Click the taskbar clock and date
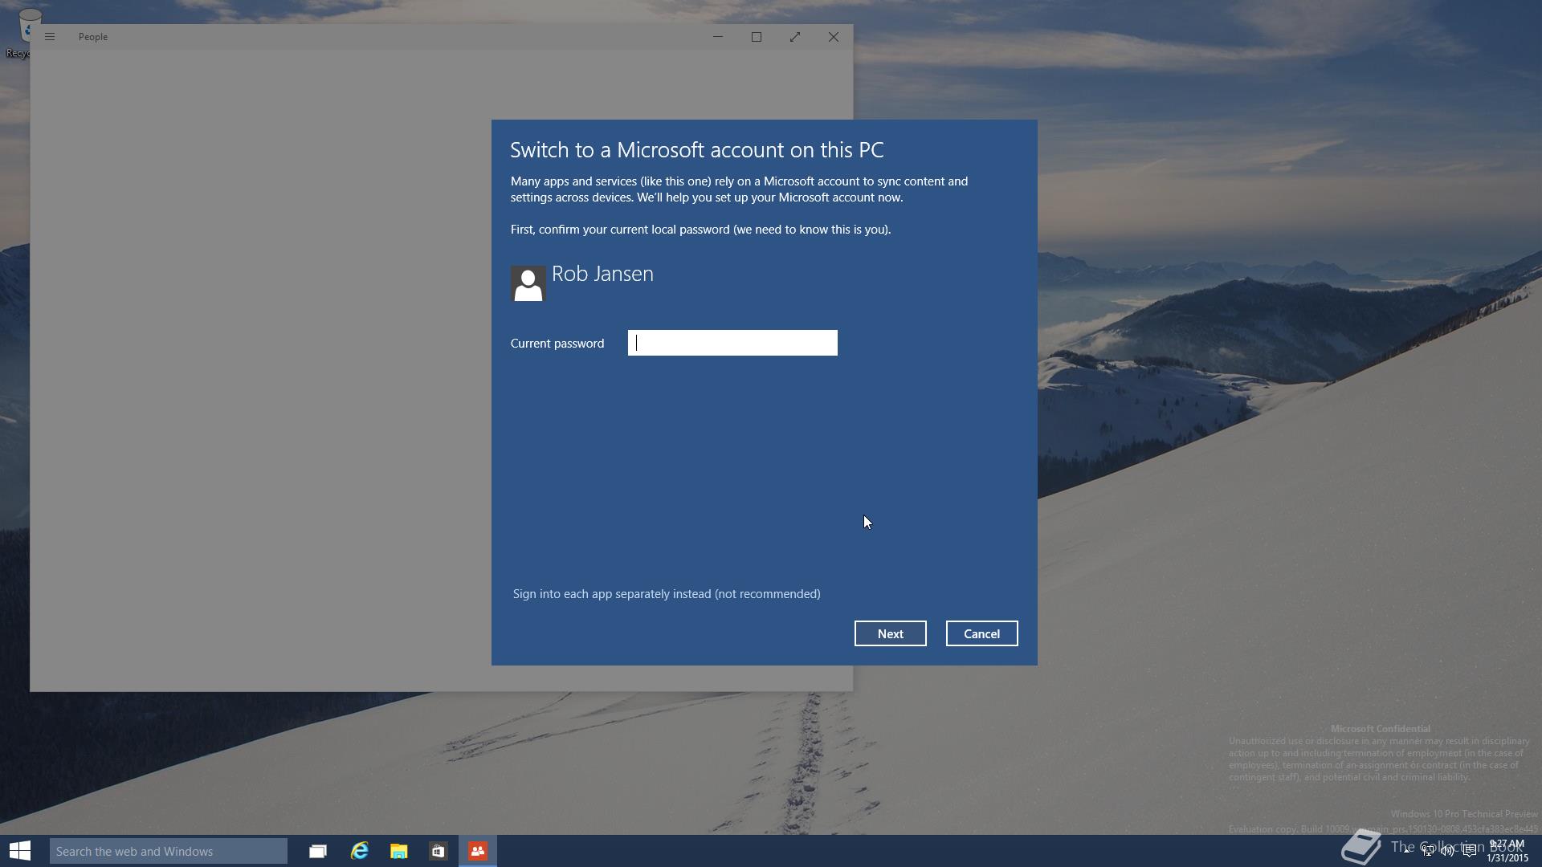 click(x=1507, y=851)
